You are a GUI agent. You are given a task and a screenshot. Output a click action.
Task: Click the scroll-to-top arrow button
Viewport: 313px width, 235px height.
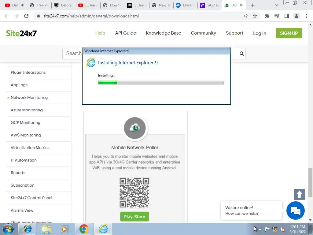(299, 194)
